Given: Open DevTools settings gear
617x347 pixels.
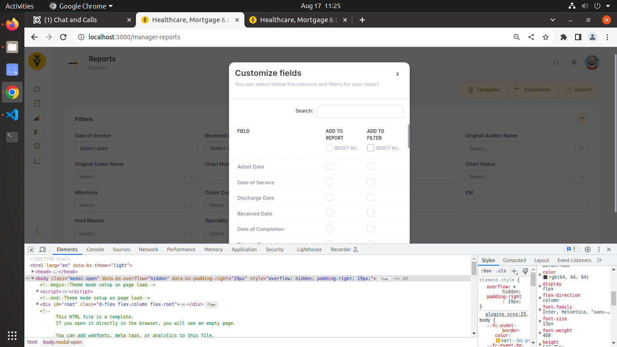Looking at the screenshot, I should coord(588,249).
